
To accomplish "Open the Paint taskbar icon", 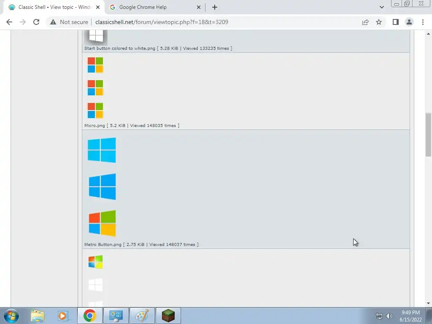I will 142,316.
